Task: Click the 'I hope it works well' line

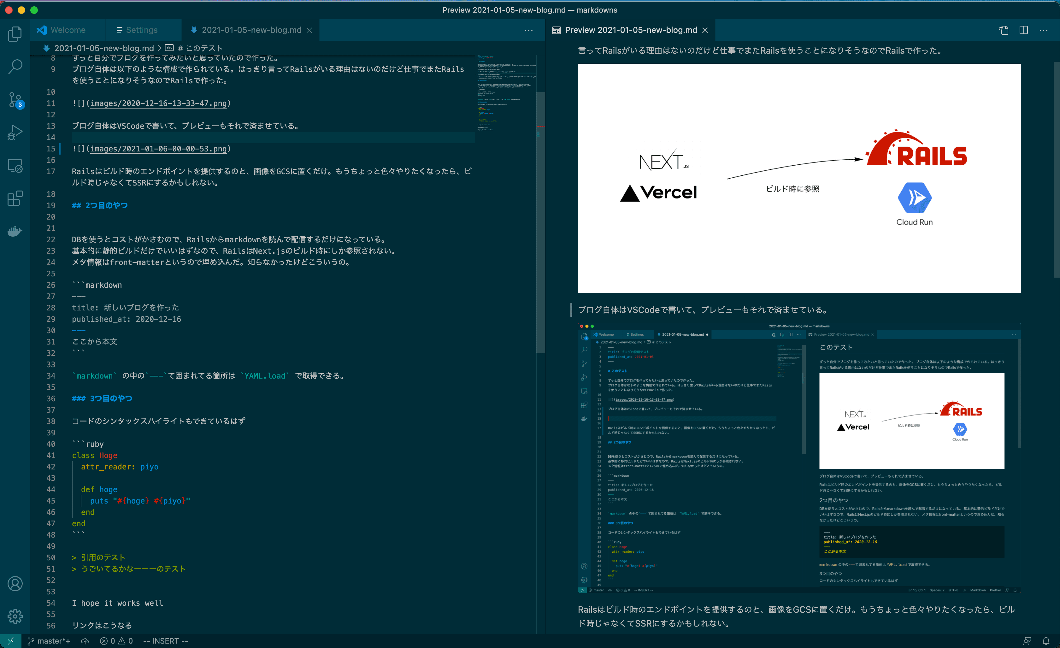Action: click(x=117, y=603)
